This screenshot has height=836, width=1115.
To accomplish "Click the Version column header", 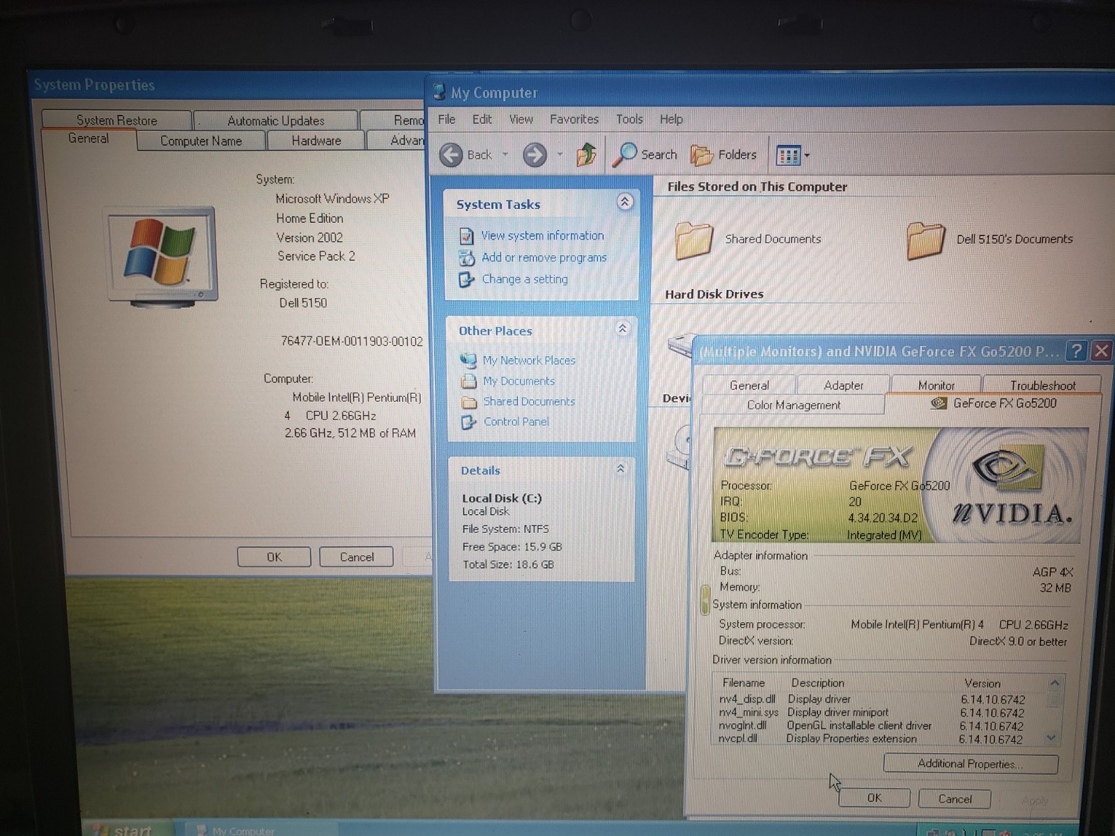I will pos(983,683).
